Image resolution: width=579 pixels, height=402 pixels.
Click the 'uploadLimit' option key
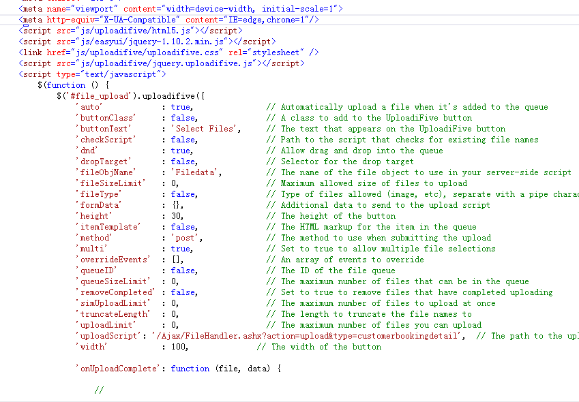click(x=106, y=325)
